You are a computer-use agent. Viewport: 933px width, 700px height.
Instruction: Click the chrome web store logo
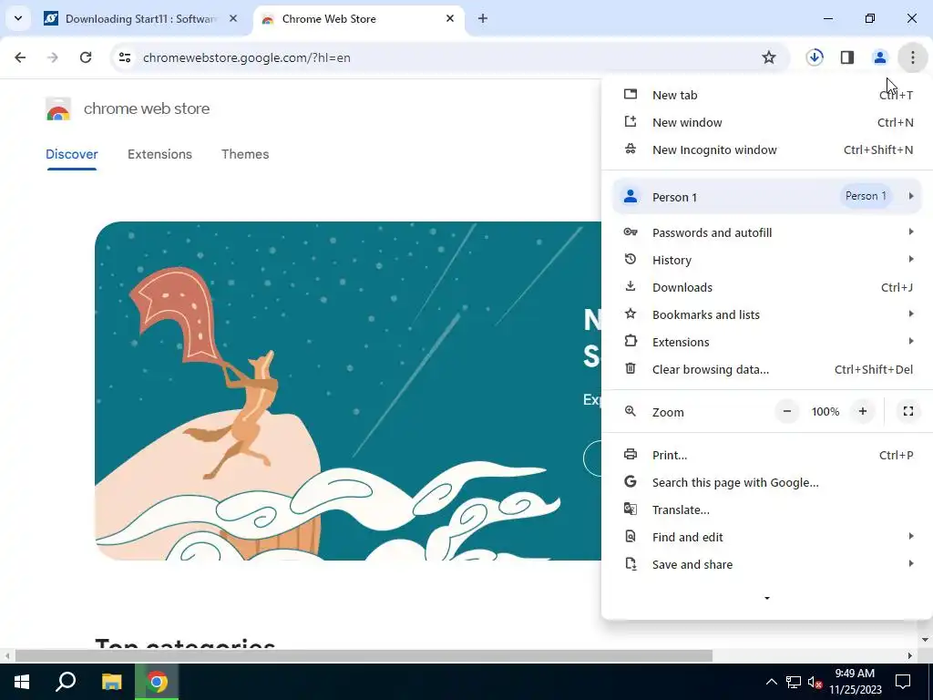(x=58, y=109)
